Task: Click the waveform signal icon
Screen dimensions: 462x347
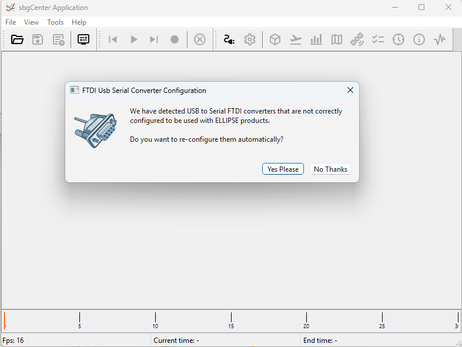Action: pyautogui.click(x=440, y=39)
